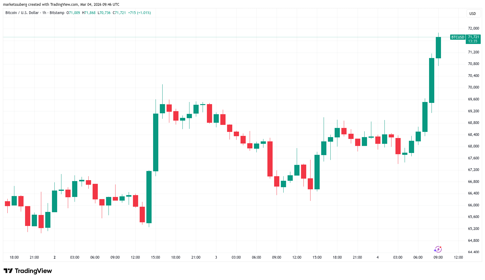Click the current price label 71,721

(x=473, y=37)
